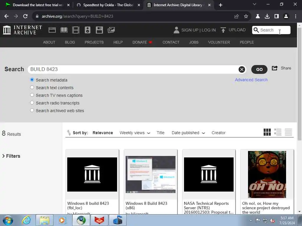The width and height of the screenshot is (302, 226).
Task: Click the LOG IN link
Action: (209, 30)
